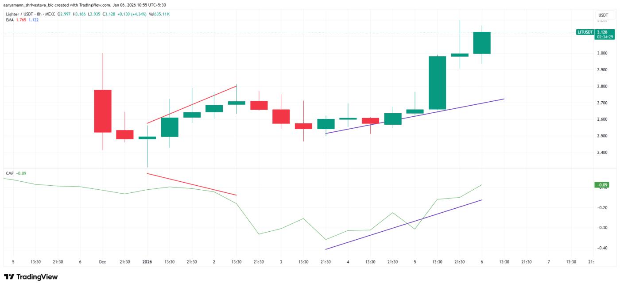
Task: Click the current price label 3.128
Action: (602, 32)
